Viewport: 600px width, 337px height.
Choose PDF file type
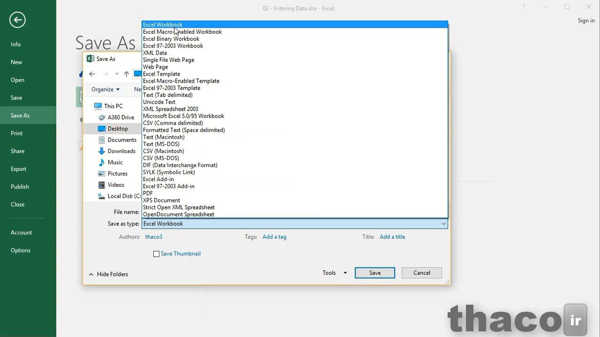point(295,193)
